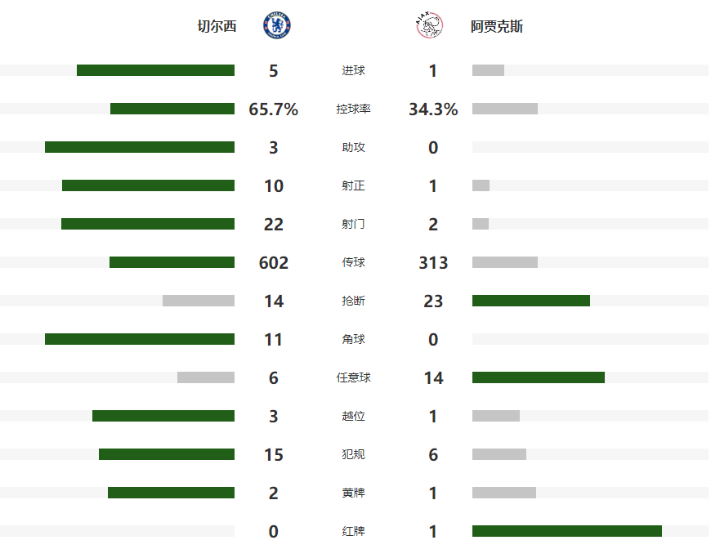Image resolution: width=711 pixels, height=558 pixels.
Task: Select the 射门 shots stat label
Action: pos(353,224)
